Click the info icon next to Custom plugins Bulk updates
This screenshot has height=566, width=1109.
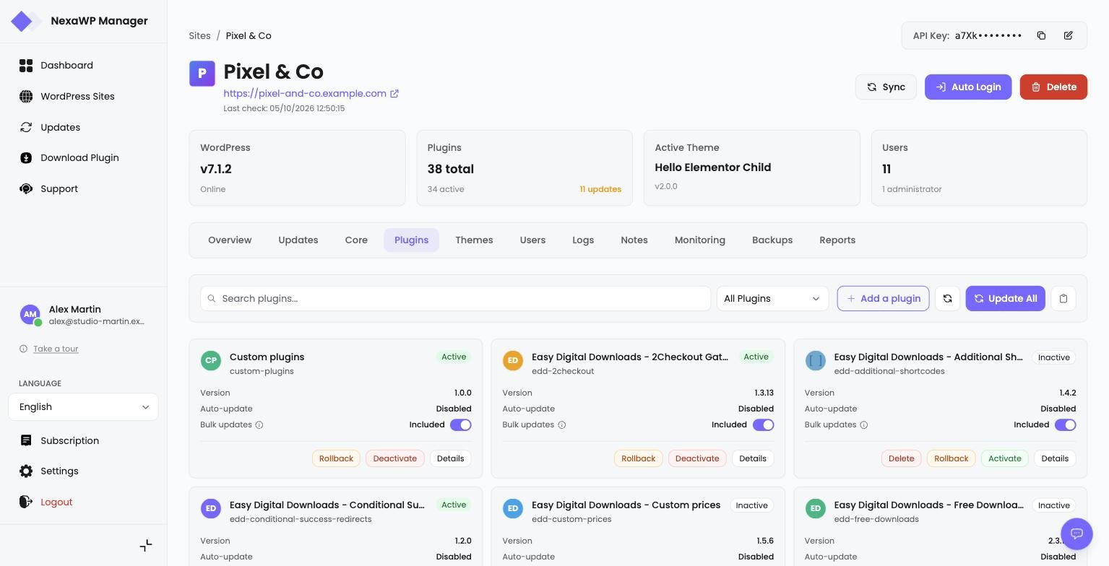pos(259,425)
